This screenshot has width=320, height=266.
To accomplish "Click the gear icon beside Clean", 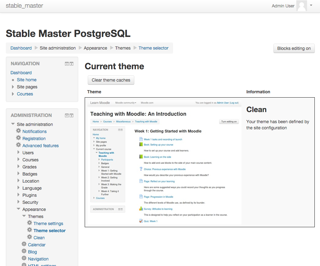I will click(x=30, y=237).
